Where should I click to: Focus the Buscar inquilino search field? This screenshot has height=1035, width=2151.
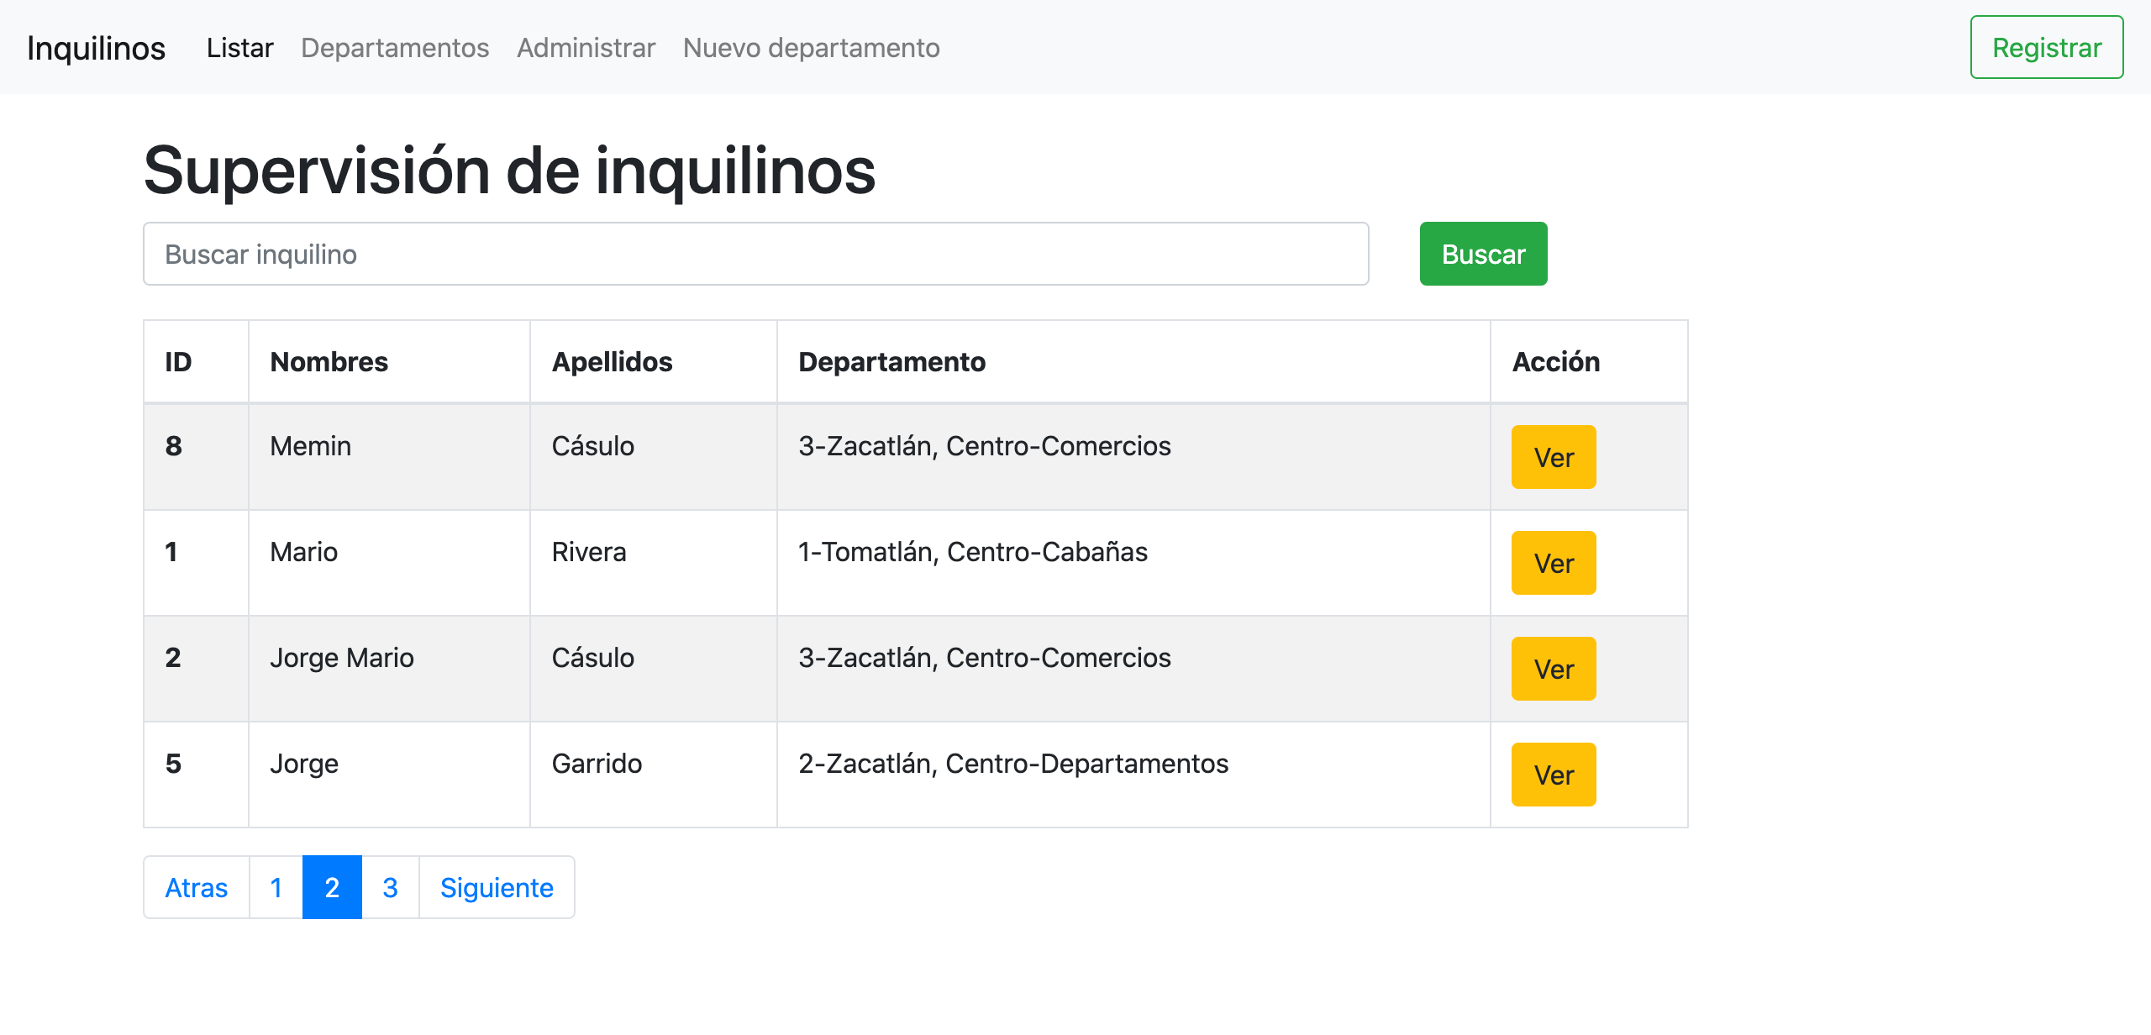click(x=756, y=254)
